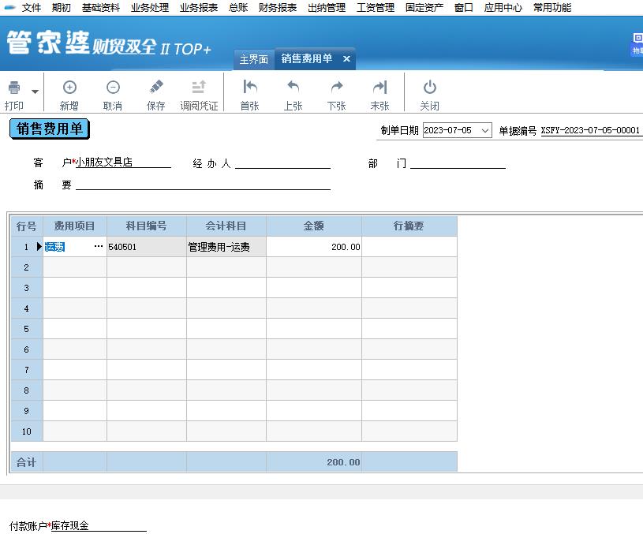The height and width of the screenshot is (534, 643).
Task: Click the Print (打印) printer icon
Action: click(14, 88)
